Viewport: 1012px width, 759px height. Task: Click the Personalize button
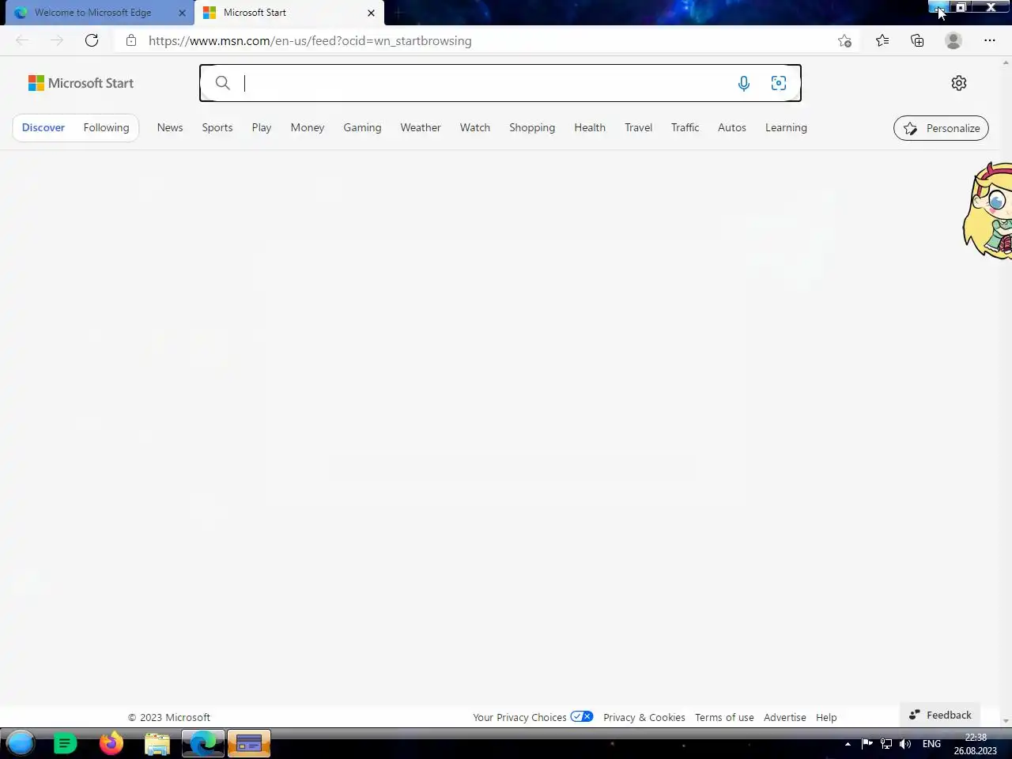941,128
